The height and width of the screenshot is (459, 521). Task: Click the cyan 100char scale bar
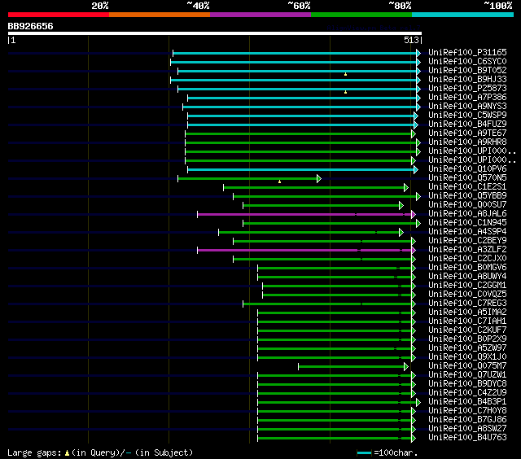(x=364, y=452)
